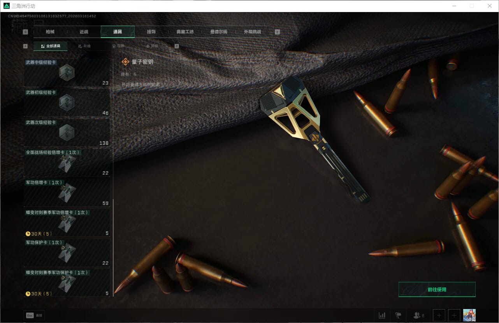
Task: Open the 挂饰 tab
Action: (x=151, y=32)
